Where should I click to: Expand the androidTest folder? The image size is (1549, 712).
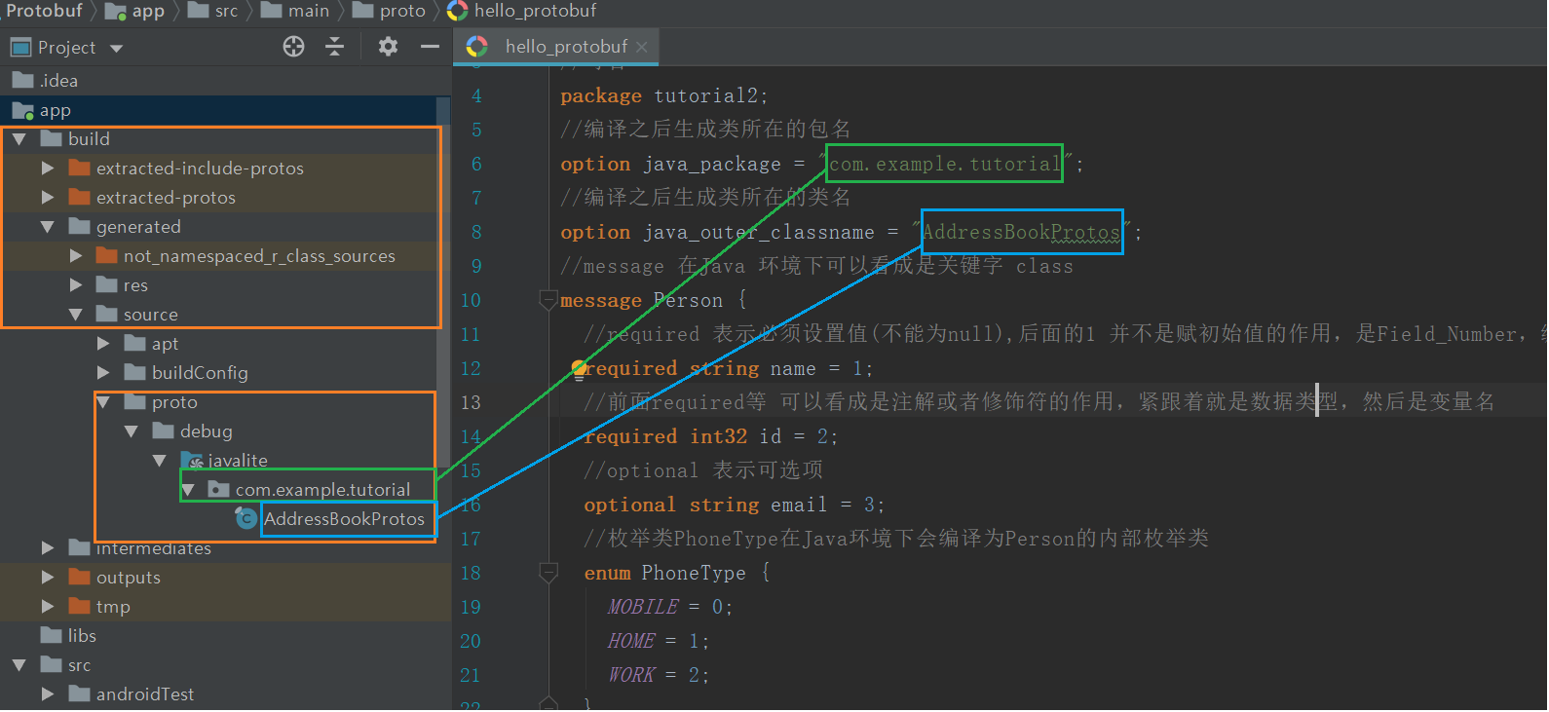[47, 694]
